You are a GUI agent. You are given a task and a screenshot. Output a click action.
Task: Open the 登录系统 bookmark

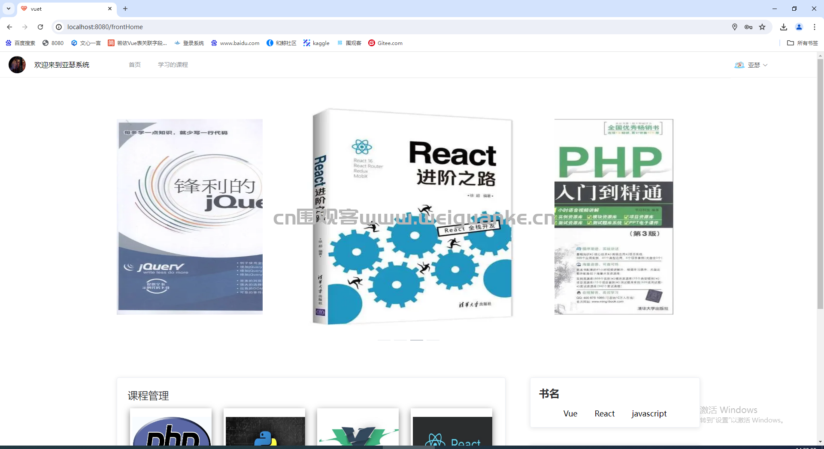(189, 43)
